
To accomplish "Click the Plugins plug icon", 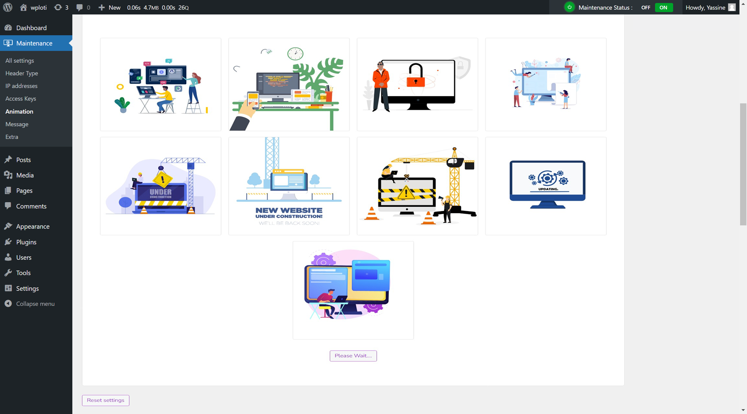I will pyautogui.click(x=8, y=242).
